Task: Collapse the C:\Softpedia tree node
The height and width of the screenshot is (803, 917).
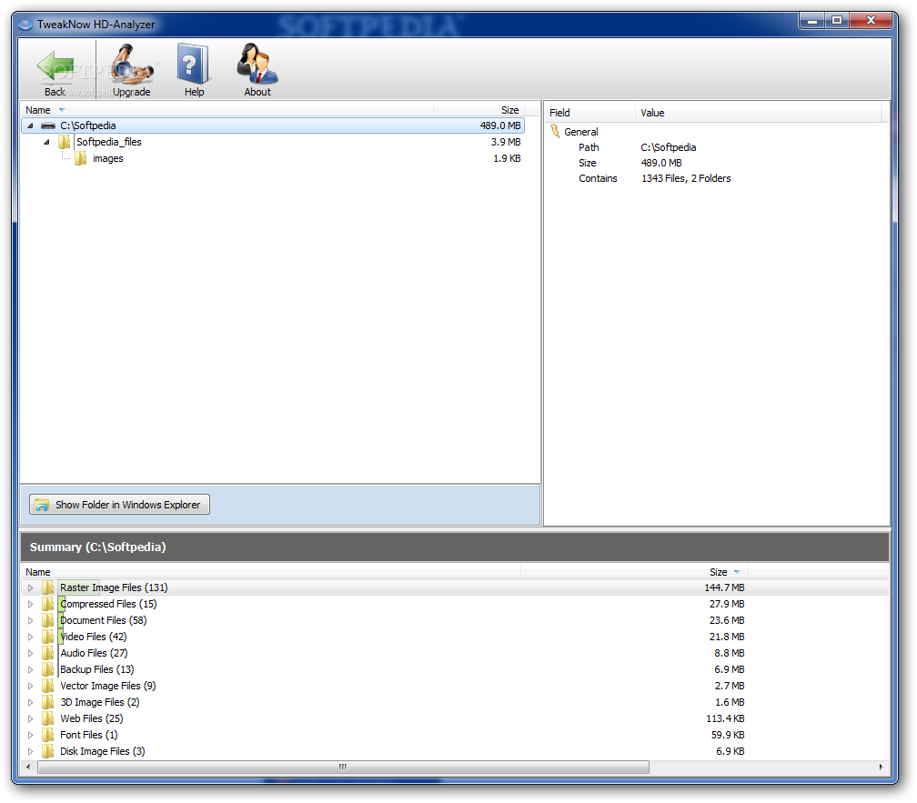Action: [30, 125]
